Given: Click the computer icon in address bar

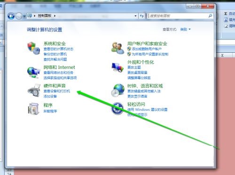Looking at the screenshot, I should click(x=30, y=15).
